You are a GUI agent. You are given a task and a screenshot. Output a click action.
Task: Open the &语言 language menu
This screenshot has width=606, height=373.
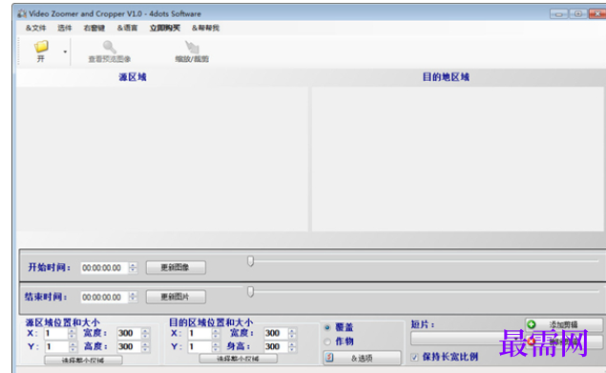[127, 28]
